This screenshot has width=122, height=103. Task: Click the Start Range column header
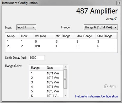coord(106,36)
